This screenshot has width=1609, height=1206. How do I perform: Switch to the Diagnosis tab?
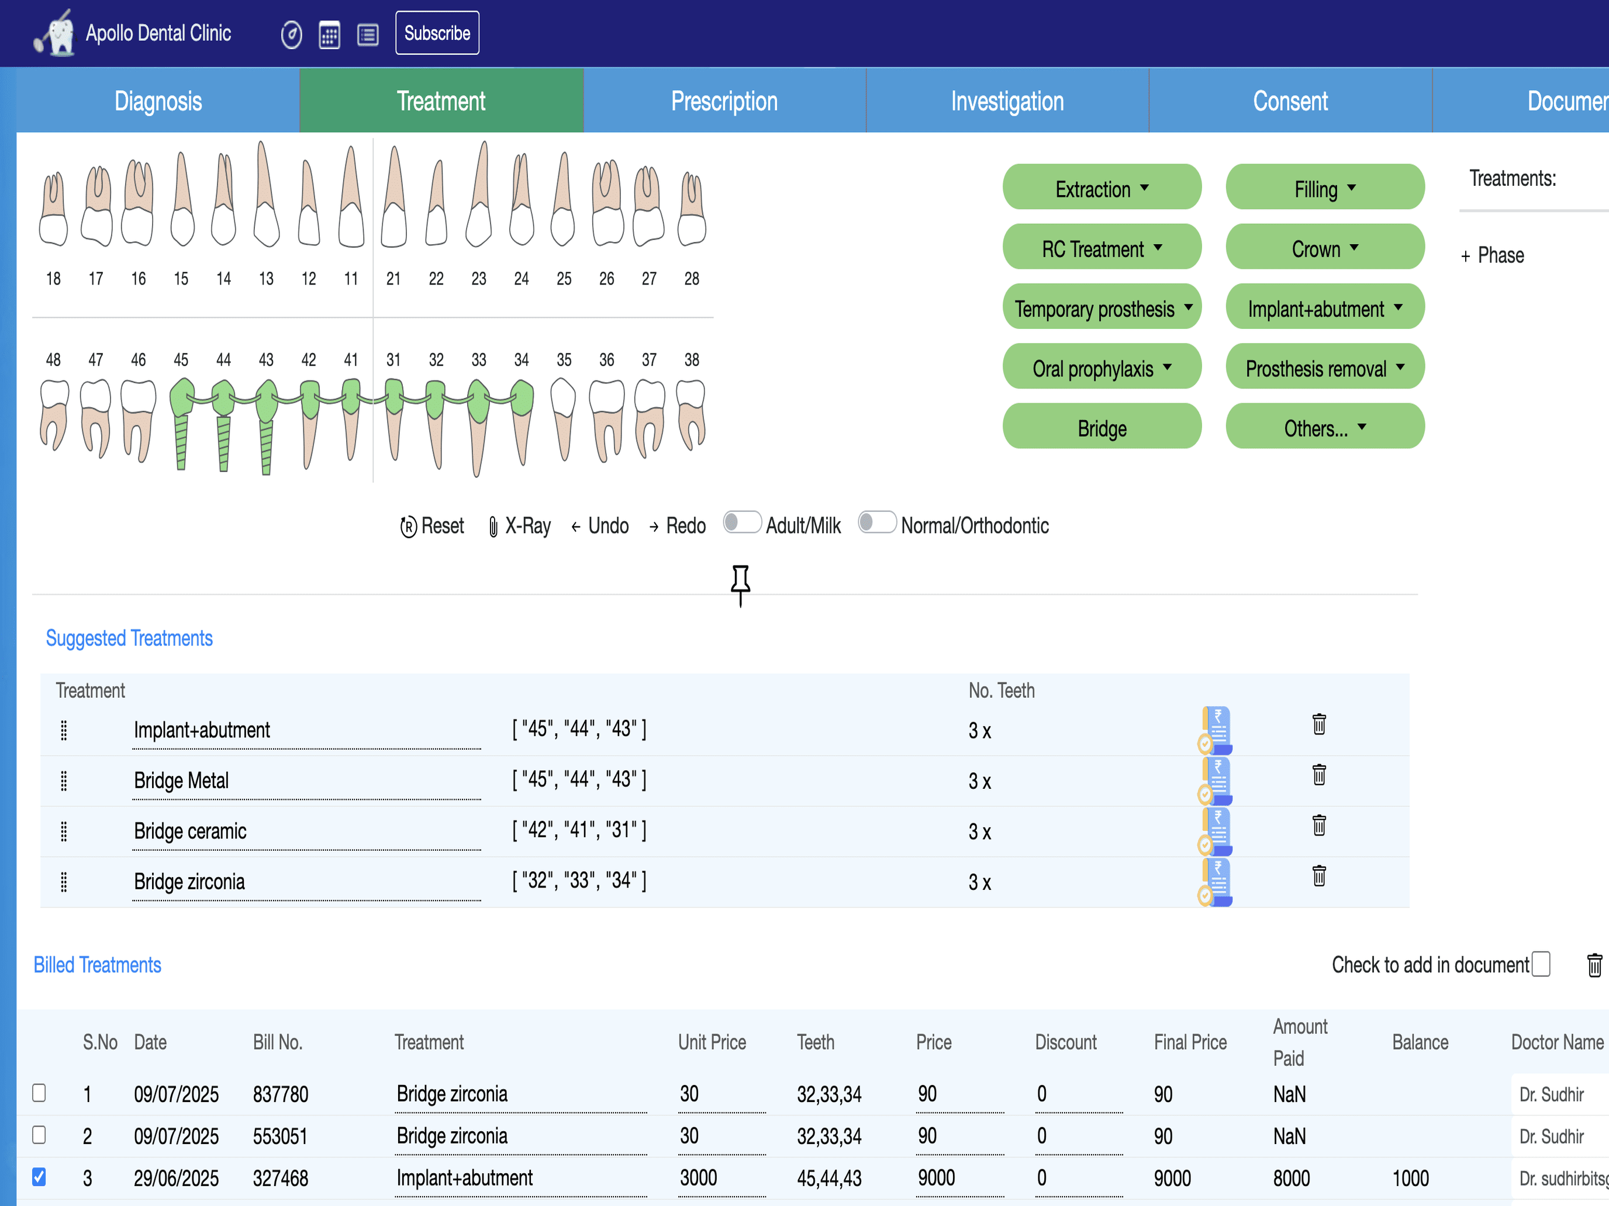tap(158, 100)
